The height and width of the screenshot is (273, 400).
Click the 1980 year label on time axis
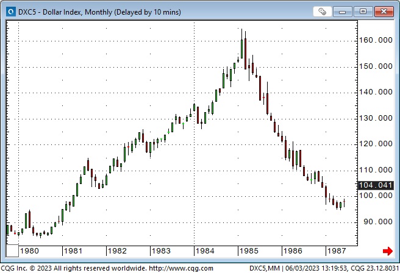30,251
